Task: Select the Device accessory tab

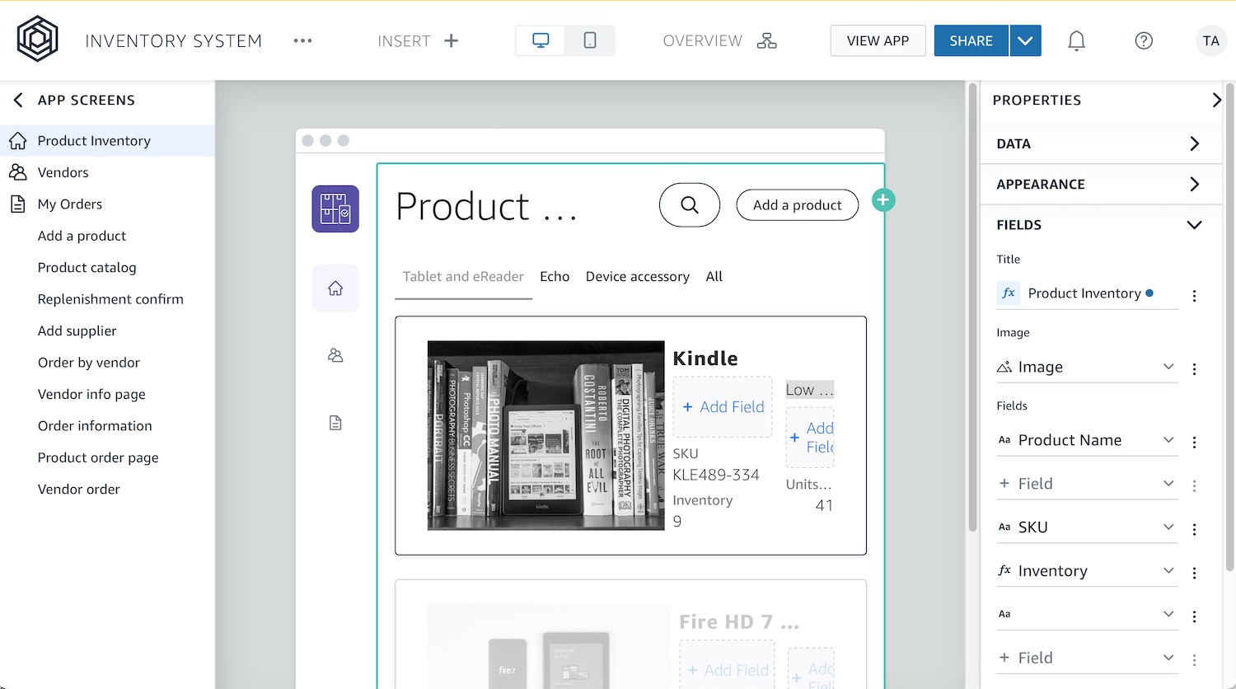Action: click(637, 277)
